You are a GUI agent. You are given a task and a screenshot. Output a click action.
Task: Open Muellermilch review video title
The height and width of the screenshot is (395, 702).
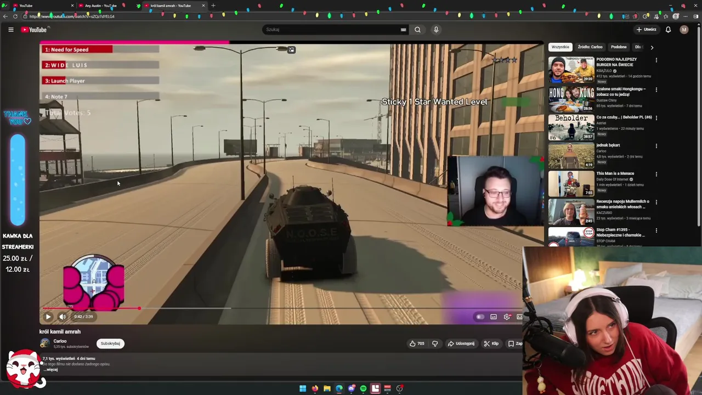[623, 204]
